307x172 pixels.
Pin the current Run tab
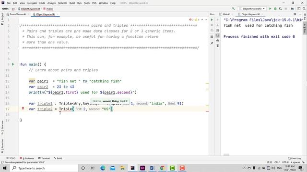(x=212, y=43)
